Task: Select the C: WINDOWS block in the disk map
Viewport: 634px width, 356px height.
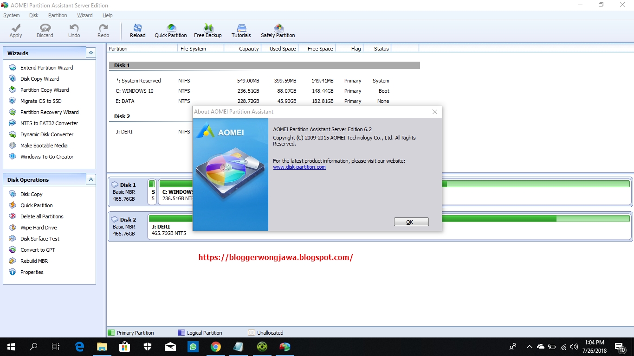Action: click(175, 191)
